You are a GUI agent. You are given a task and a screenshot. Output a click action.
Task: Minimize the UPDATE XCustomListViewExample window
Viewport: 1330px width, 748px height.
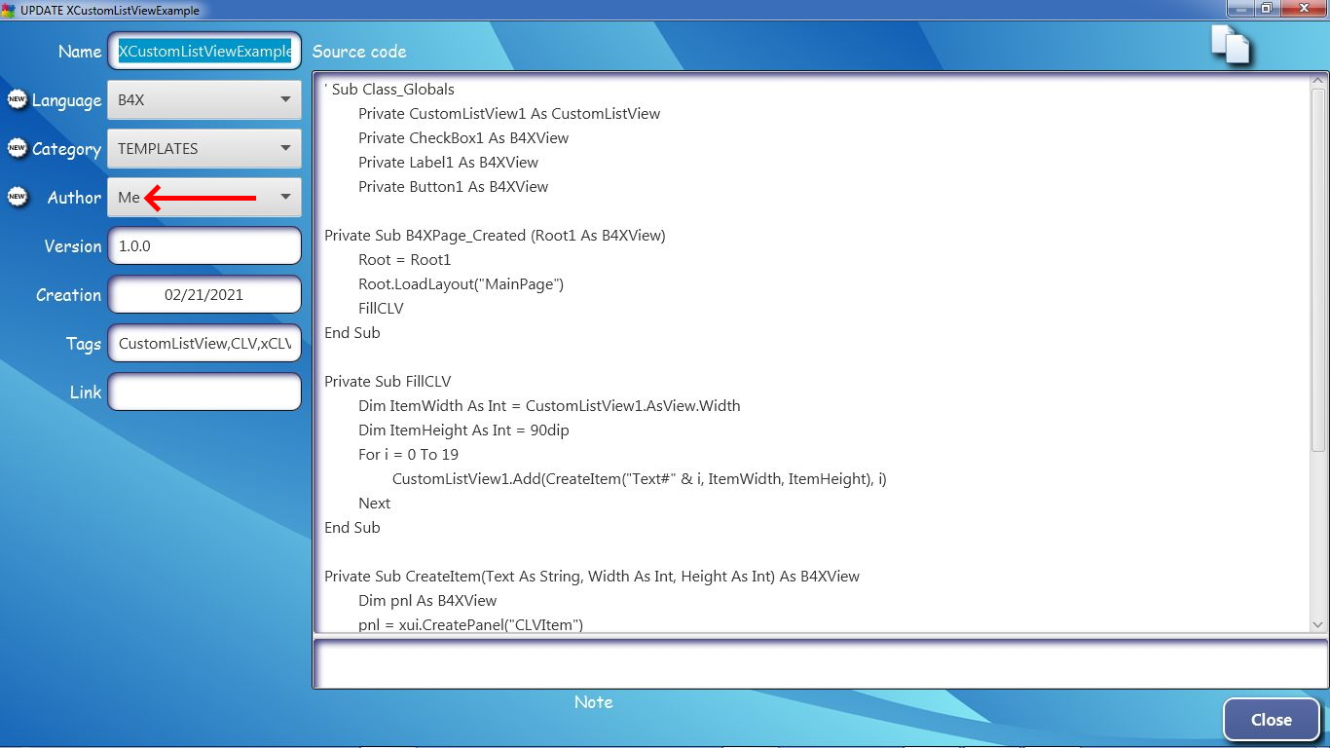click(1240, 9)
